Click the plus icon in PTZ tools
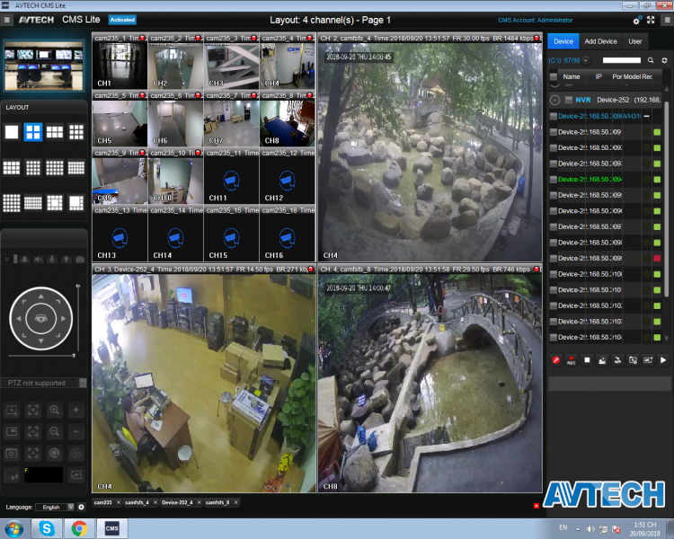 point(75,410)
